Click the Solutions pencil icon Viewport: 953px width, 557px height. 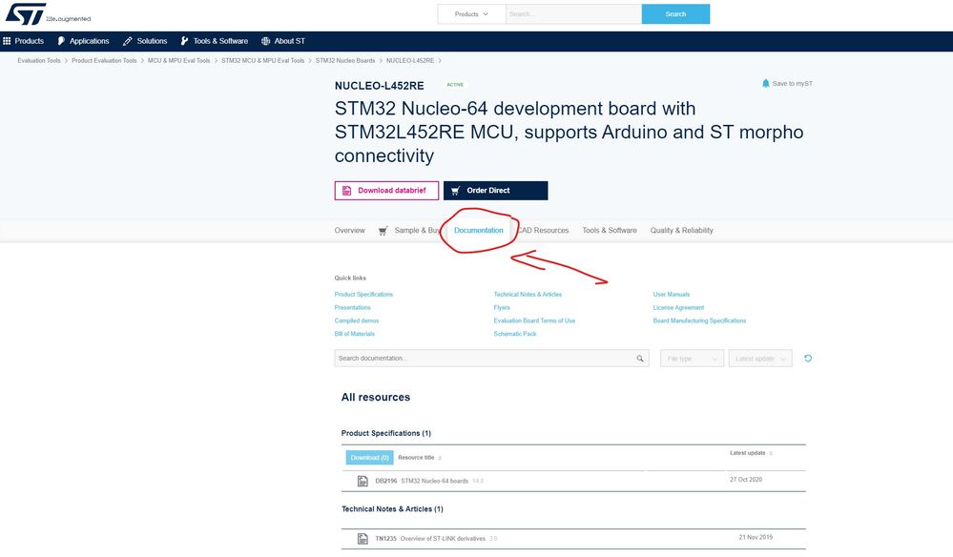(127, 41)
